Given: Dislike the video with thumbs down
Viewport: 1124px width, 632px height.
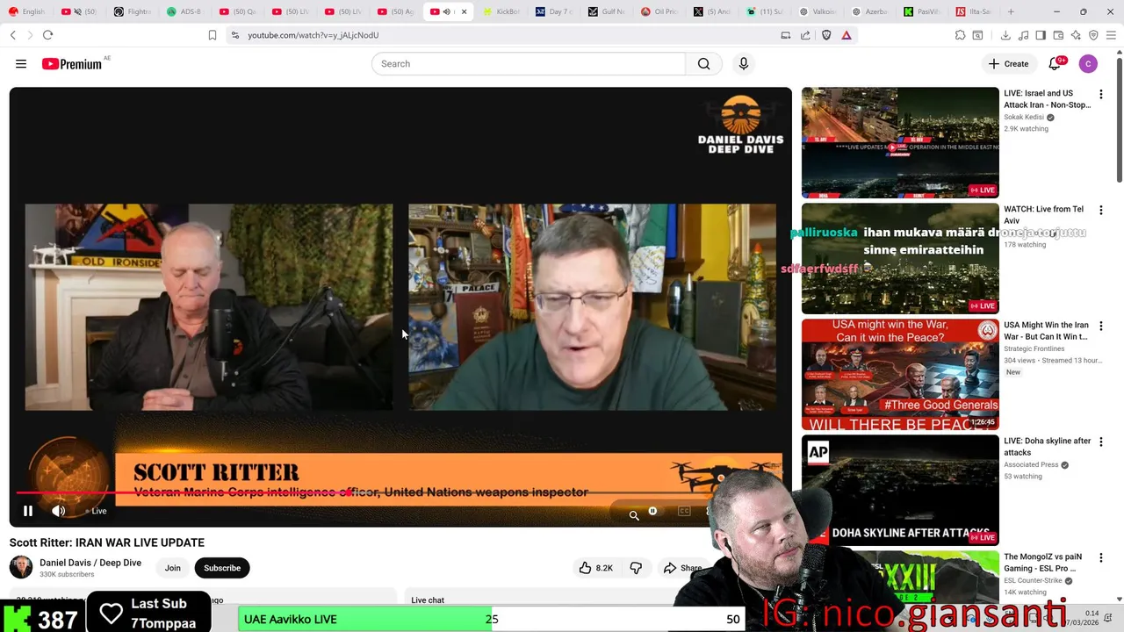Looking at the screenshot, I should (x=636, y=568).
